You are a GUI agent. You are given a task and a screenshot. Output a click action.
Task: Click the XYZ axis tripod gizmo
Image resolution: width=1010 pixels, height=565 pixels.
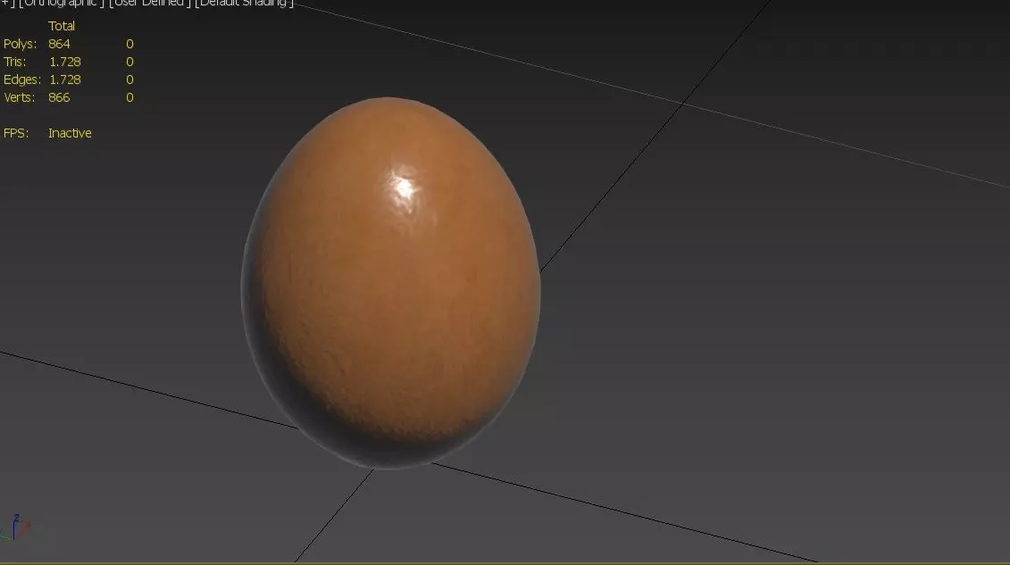point(15,527)
